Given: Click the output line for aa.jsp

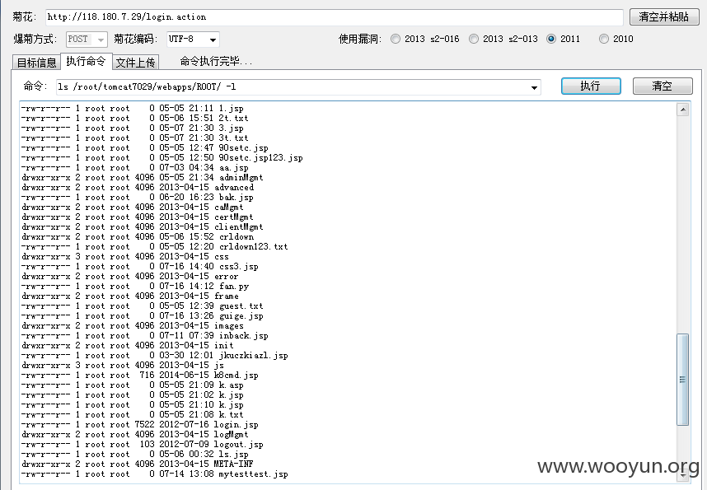Looking at the screenshot, I should (134, 168).
